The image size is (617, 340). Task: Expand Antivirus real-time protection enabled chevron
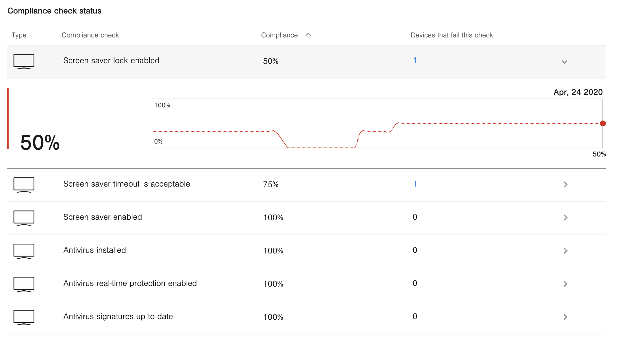tap(565, 284)
